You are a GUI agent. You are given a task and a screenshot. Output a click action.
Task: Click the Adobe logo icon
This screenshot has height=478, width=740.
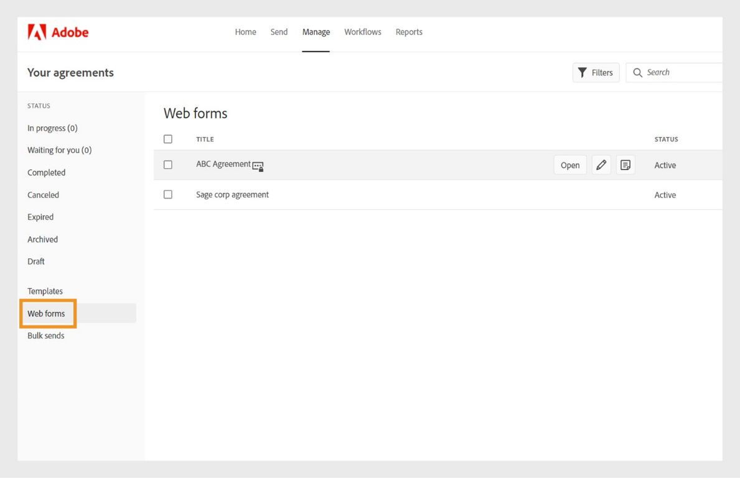pos(37,32)
